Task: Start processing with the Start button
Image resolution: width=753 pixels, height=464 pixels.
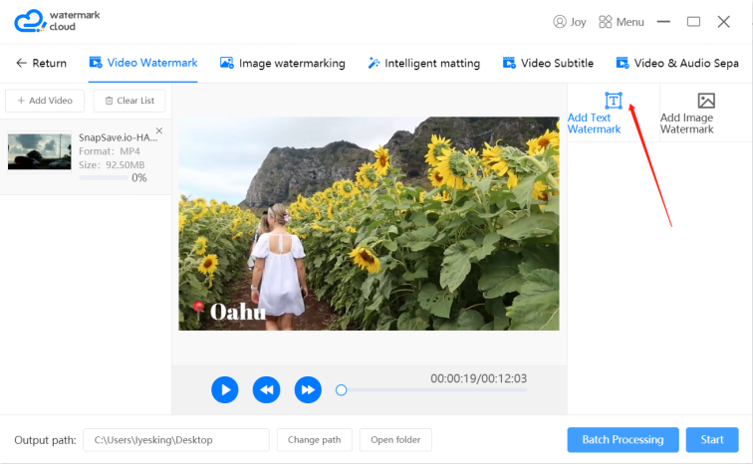Action: click(x=712, y=440)
